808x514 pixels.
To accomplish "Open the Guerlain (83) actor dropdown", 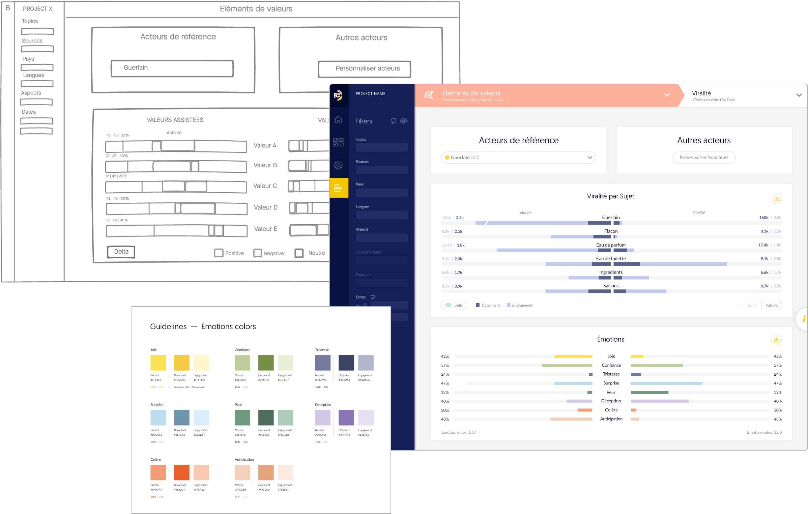I will coord(518,158).
